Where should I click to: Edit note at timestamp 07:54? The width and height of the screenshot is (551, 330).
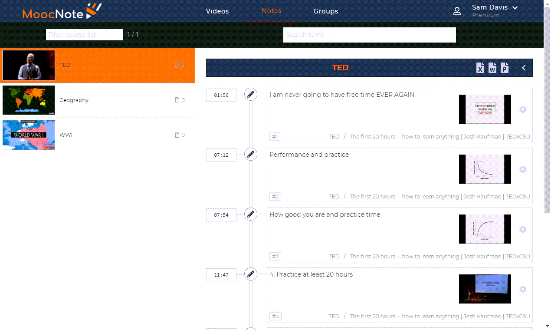pyautogui.click(x=251, y=214)
